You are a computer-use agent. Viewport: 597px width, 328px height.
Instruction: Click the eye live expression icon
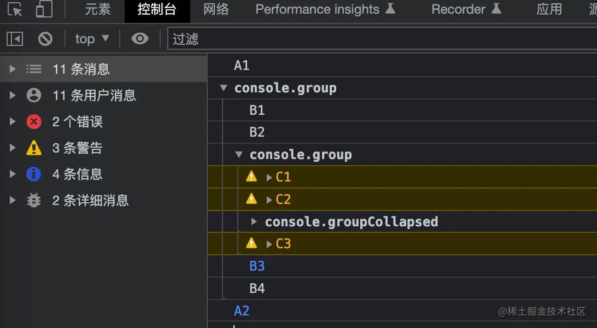140,39
